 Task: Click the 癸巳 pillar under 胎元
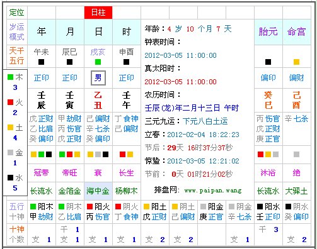268,100
